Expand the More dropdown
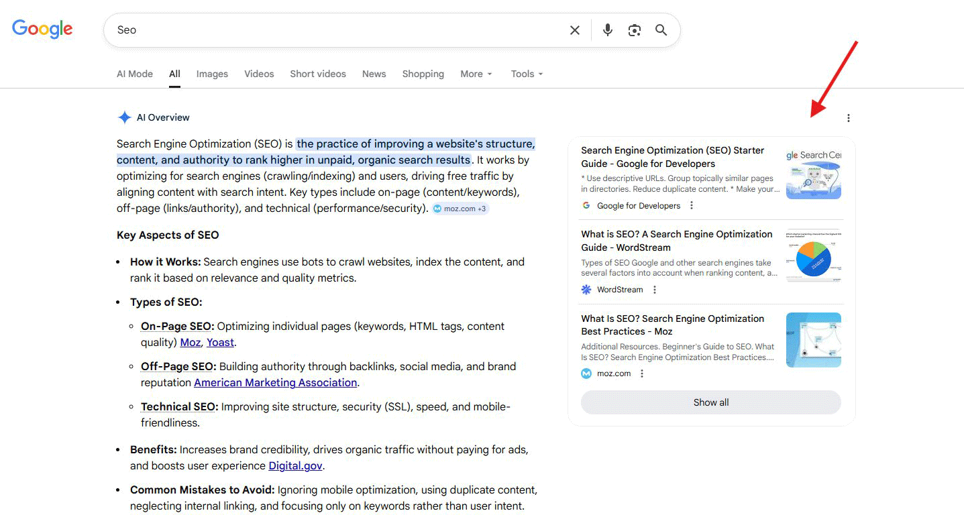Image resolution: width=964 pixels, height=515 pixels. coord(476,74)
